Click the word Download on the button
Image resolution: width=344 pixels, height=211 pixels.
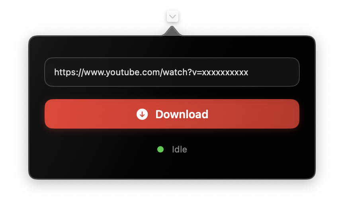point(182,114)
